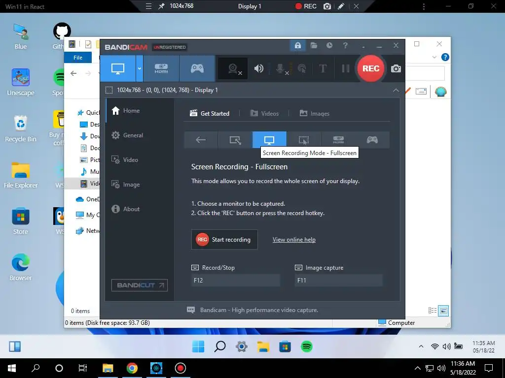Click the Record/Stop hotkey field F12
Image resolution: width=505 pixels, height=378 pixels.
[235, 280]
